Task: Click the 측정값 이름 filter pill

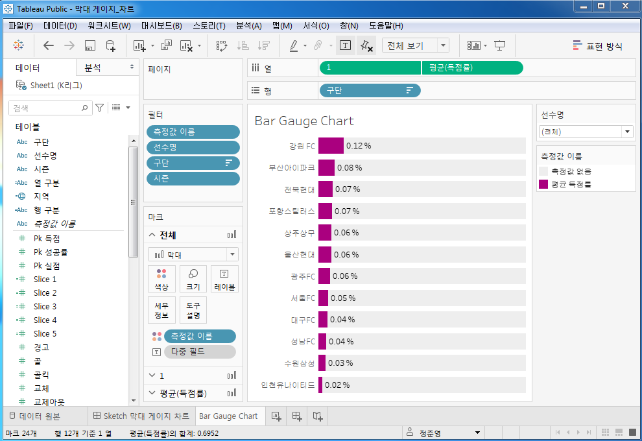Action: (x=193, y=132)
